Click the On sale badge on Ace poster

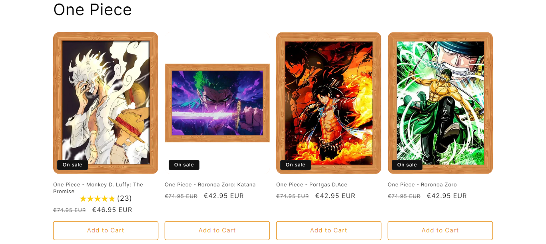tap(295, 165)
